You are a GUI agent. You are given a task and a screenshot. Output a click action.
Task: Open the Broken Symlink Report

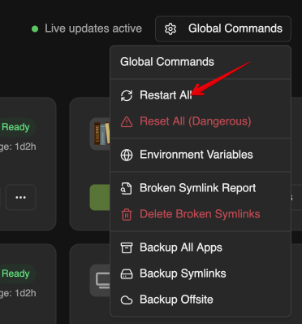(x=201, y=188)
